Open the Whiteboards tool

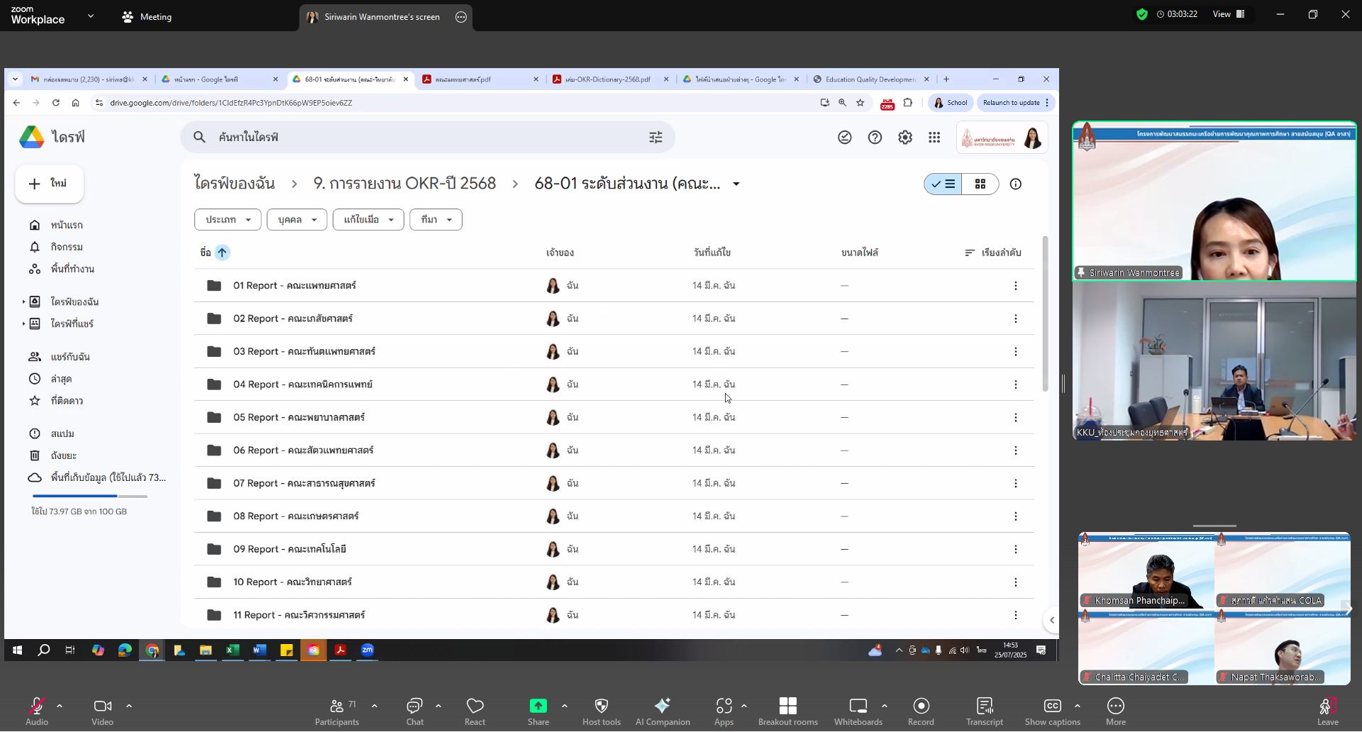(x=858, y=711)
